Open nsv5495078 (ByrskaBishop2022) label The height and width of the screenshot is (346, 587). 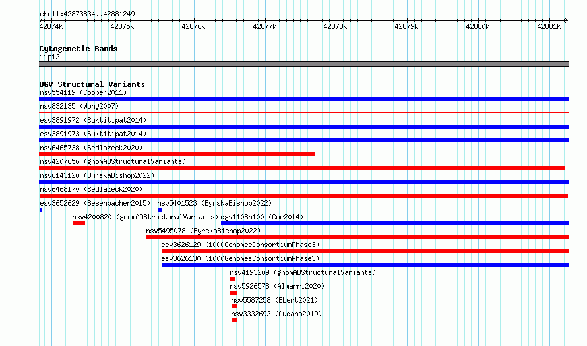coord(203,231)
